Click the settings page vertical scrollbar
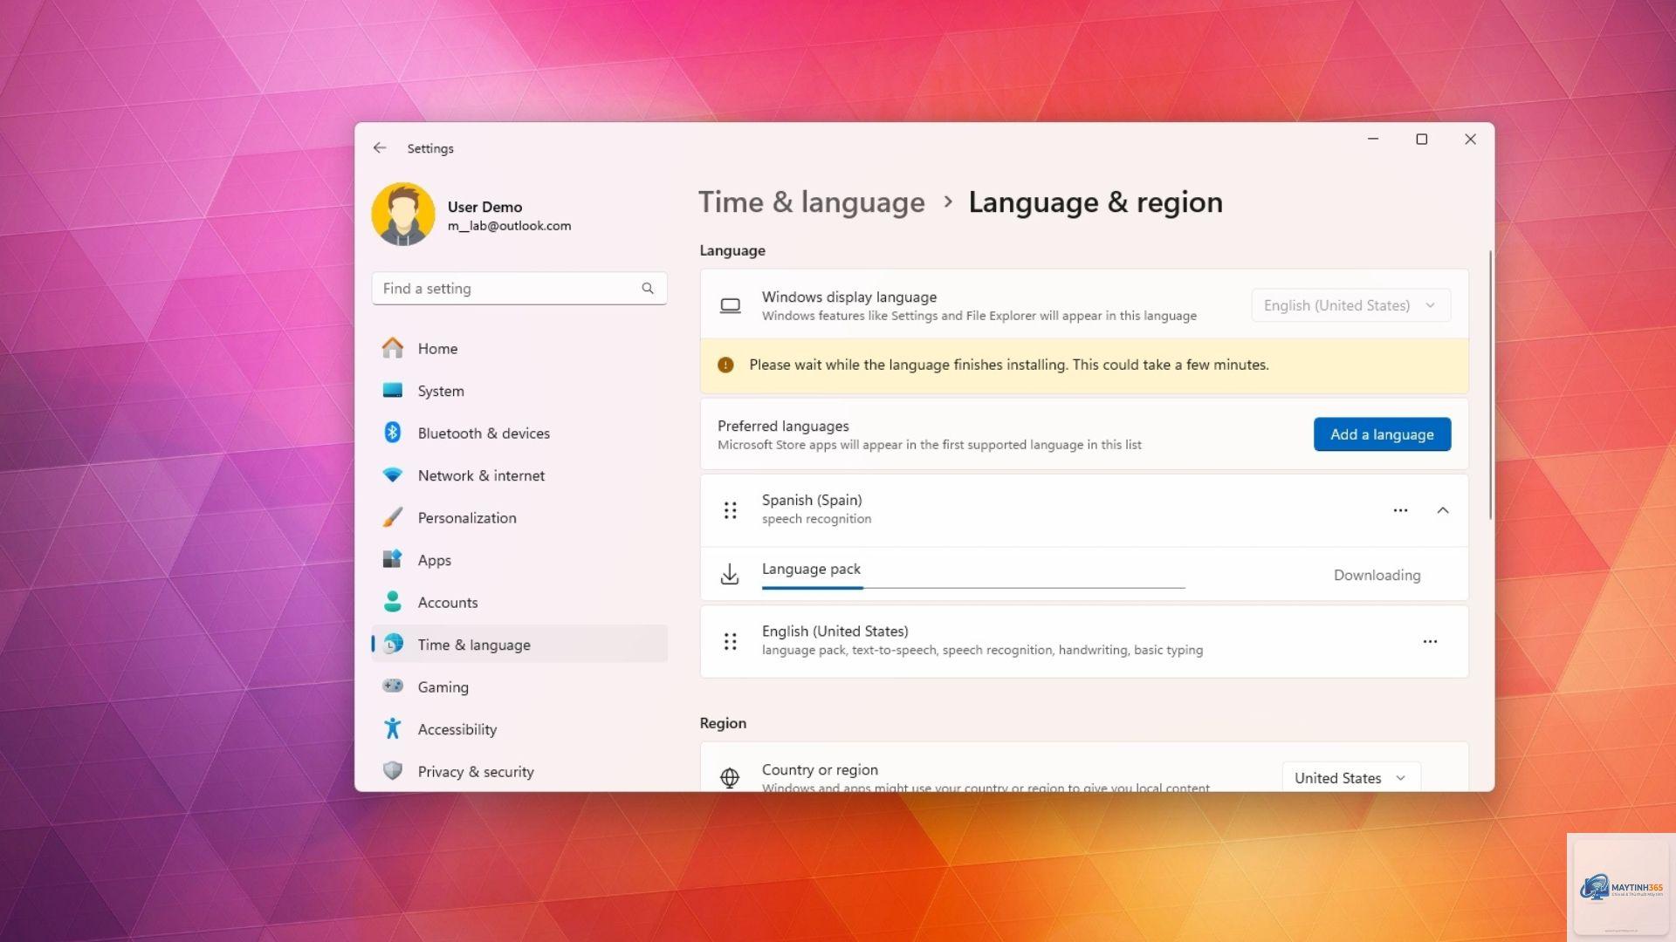The image size is (1676, 942). point(1489,386)
